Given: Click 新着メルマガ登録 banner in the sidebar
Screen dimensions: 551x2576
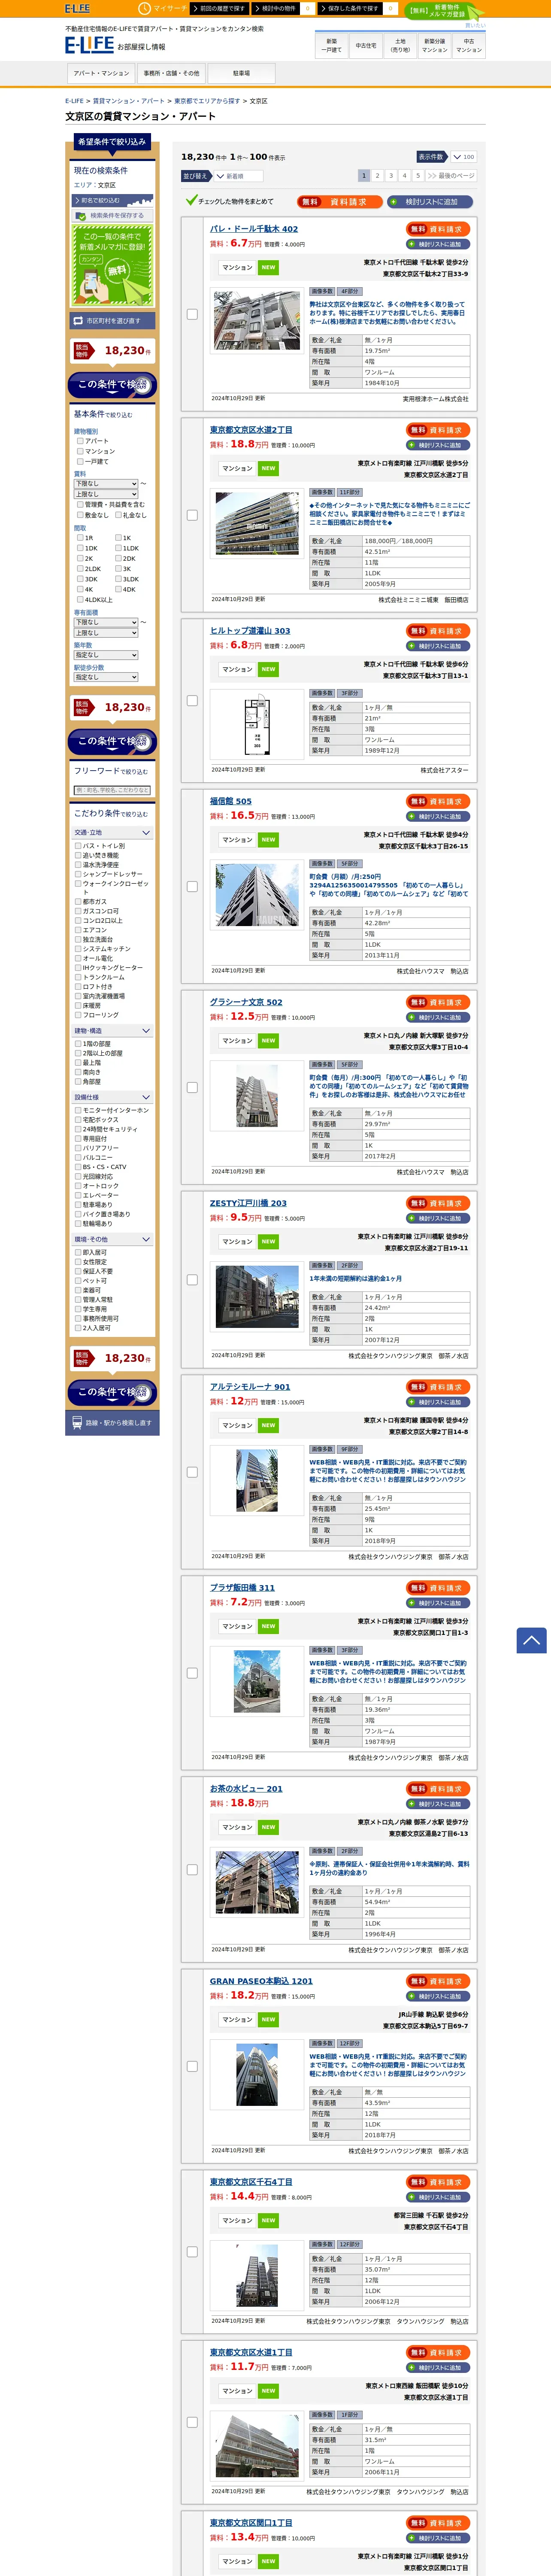Looking at the screenshot, I should [112, 264].
